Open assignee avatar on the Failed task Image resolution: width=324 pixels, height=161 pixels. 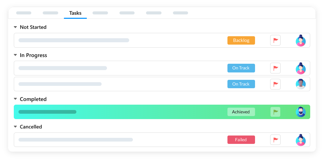pyautogui.click(x=300, y=140)
